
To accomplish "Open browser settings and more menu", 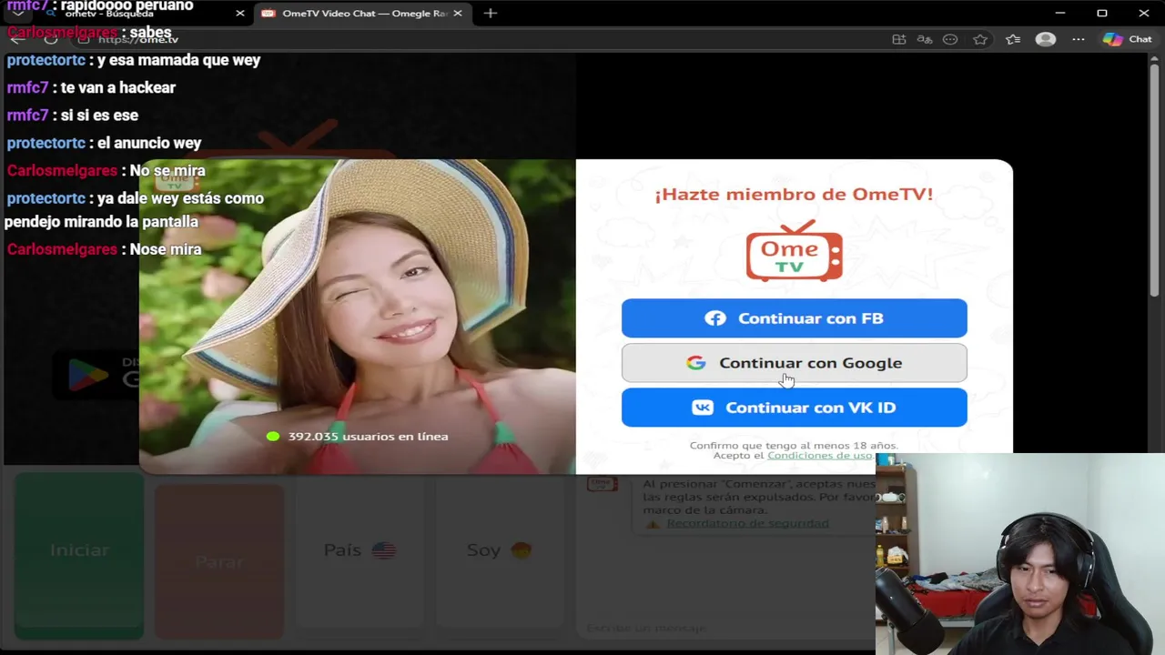I will (x=1079, y=39).
